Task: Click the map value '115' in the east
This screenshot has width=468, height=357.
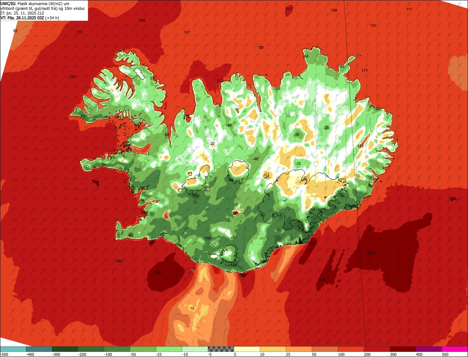Action: 361,146
